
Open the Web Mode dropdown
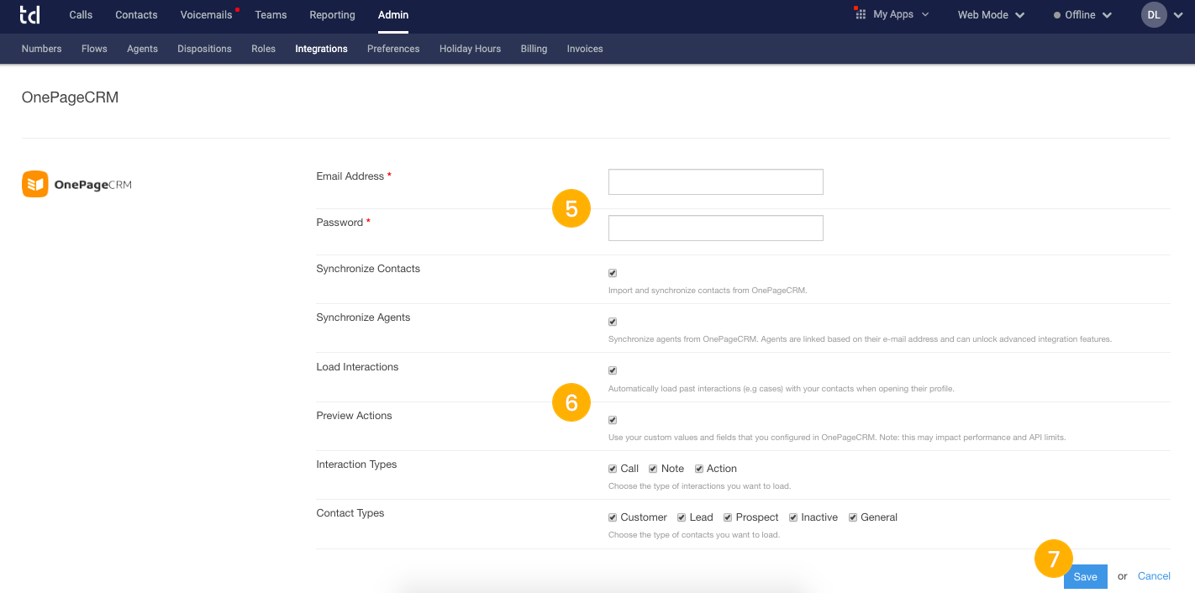(992, 14)
